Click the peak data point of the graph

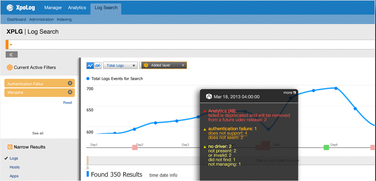click(x=336, y=88)
